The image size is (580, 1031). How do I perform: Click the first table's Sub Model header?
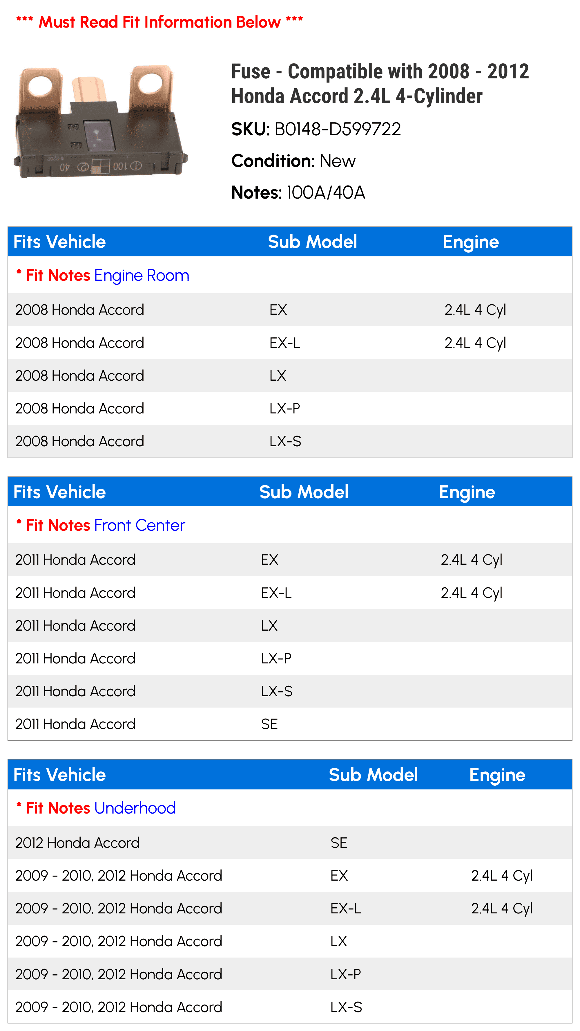coord(312,242)
